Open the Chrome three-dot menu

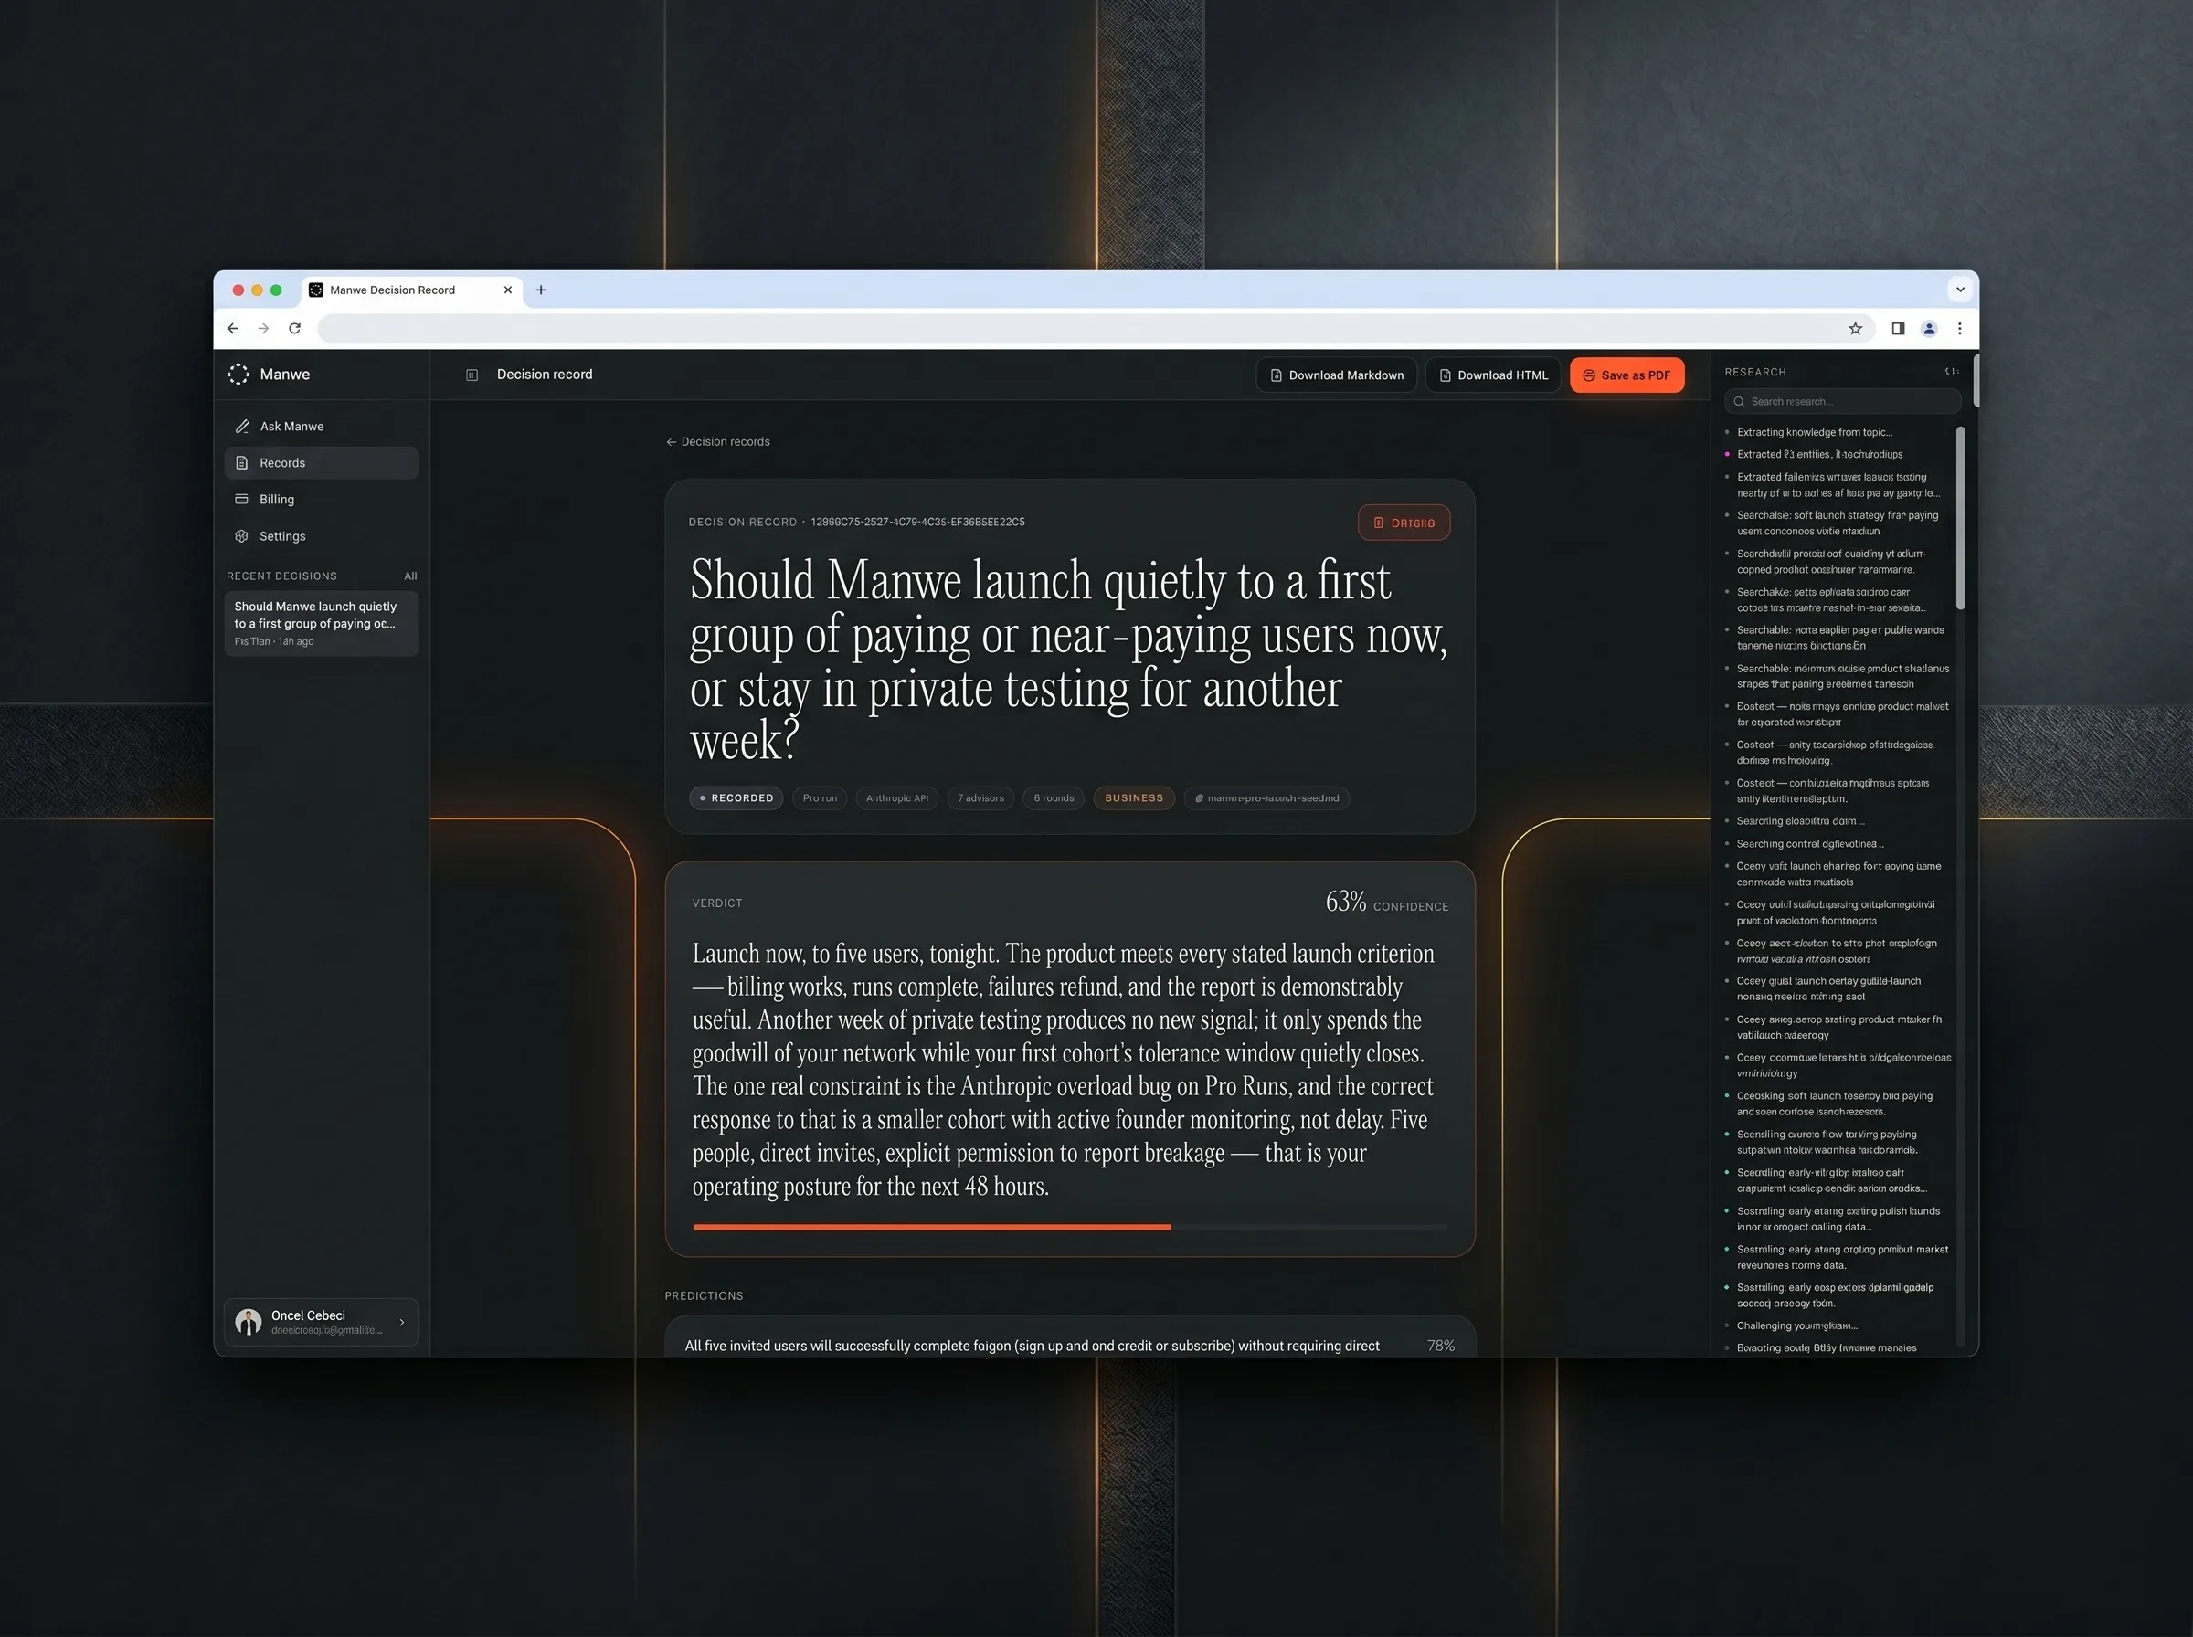1959,328
